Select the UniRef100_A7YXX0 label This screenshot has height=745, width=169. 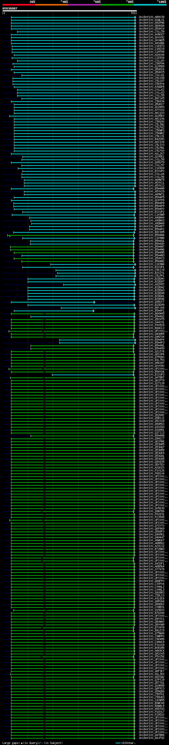click(x=152, y=110)
